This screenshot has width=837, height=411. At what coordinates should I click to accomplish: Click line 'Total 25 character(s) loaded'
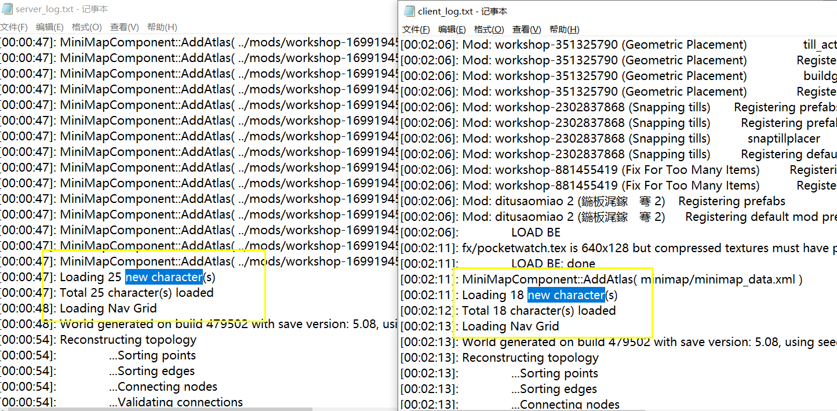(x=107, y=293)
